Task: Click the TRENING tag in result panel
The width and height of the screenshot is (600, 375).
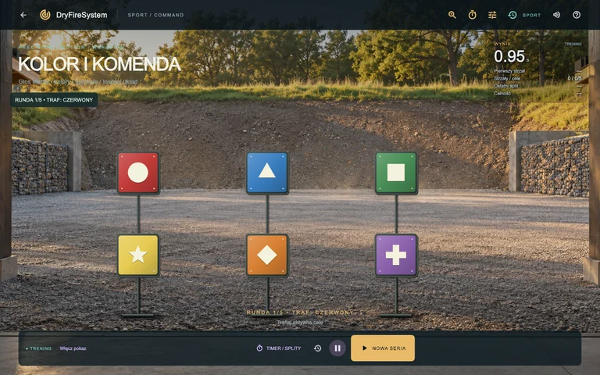Action: (x=573, y=44)
